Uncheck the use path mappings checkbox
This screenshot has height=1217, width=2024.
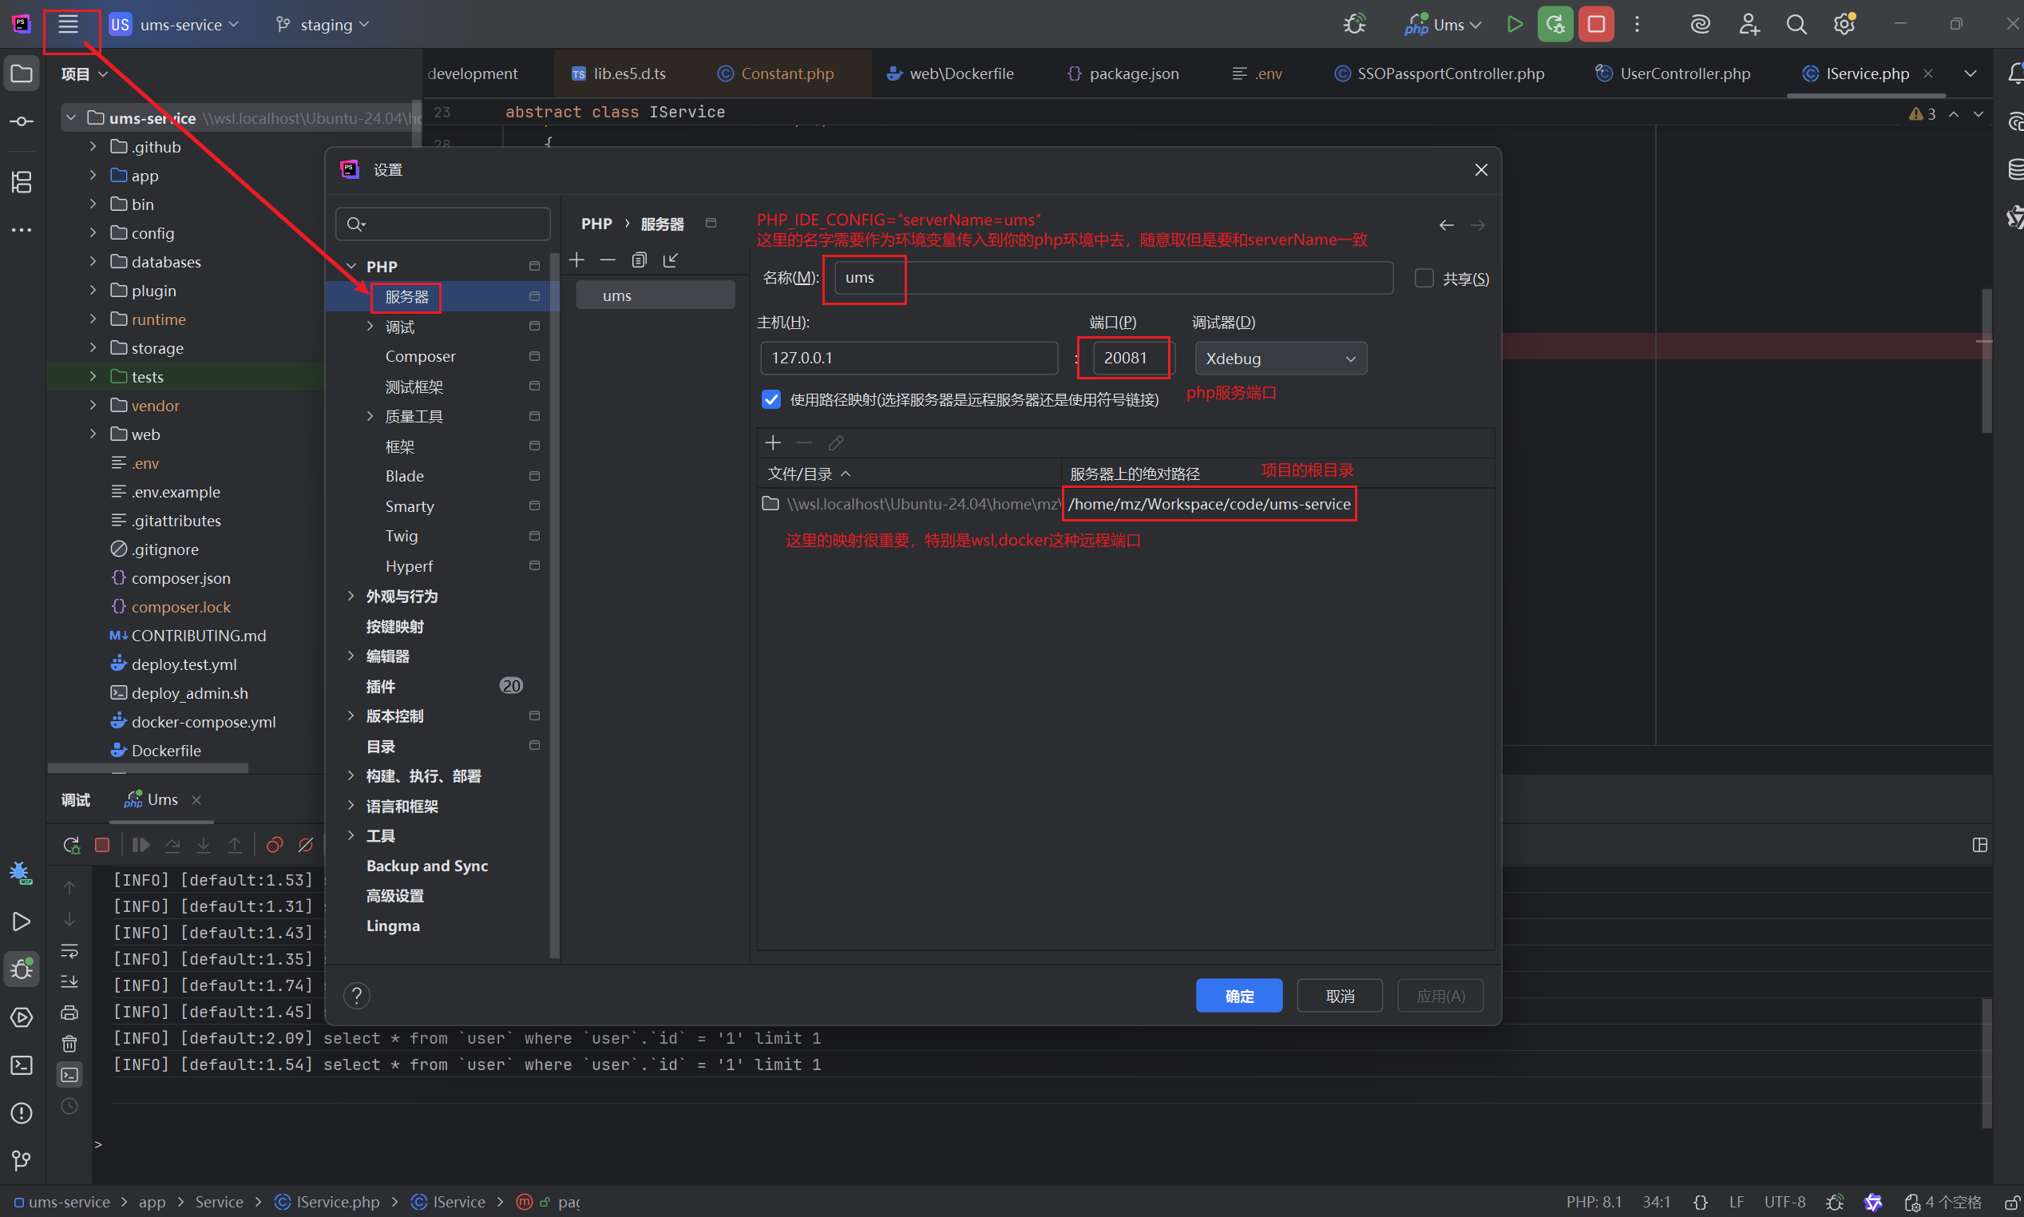pos(771,399)
